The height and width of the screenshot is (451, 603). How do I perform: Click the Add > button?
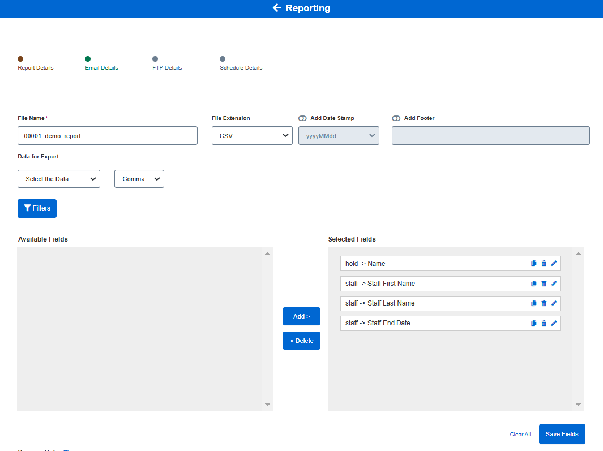coord(301,316)
